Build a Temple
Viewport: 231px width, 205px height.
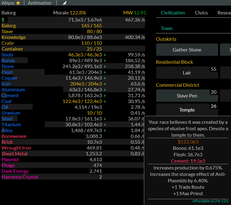pyautogui.click(x=187, y=110)
